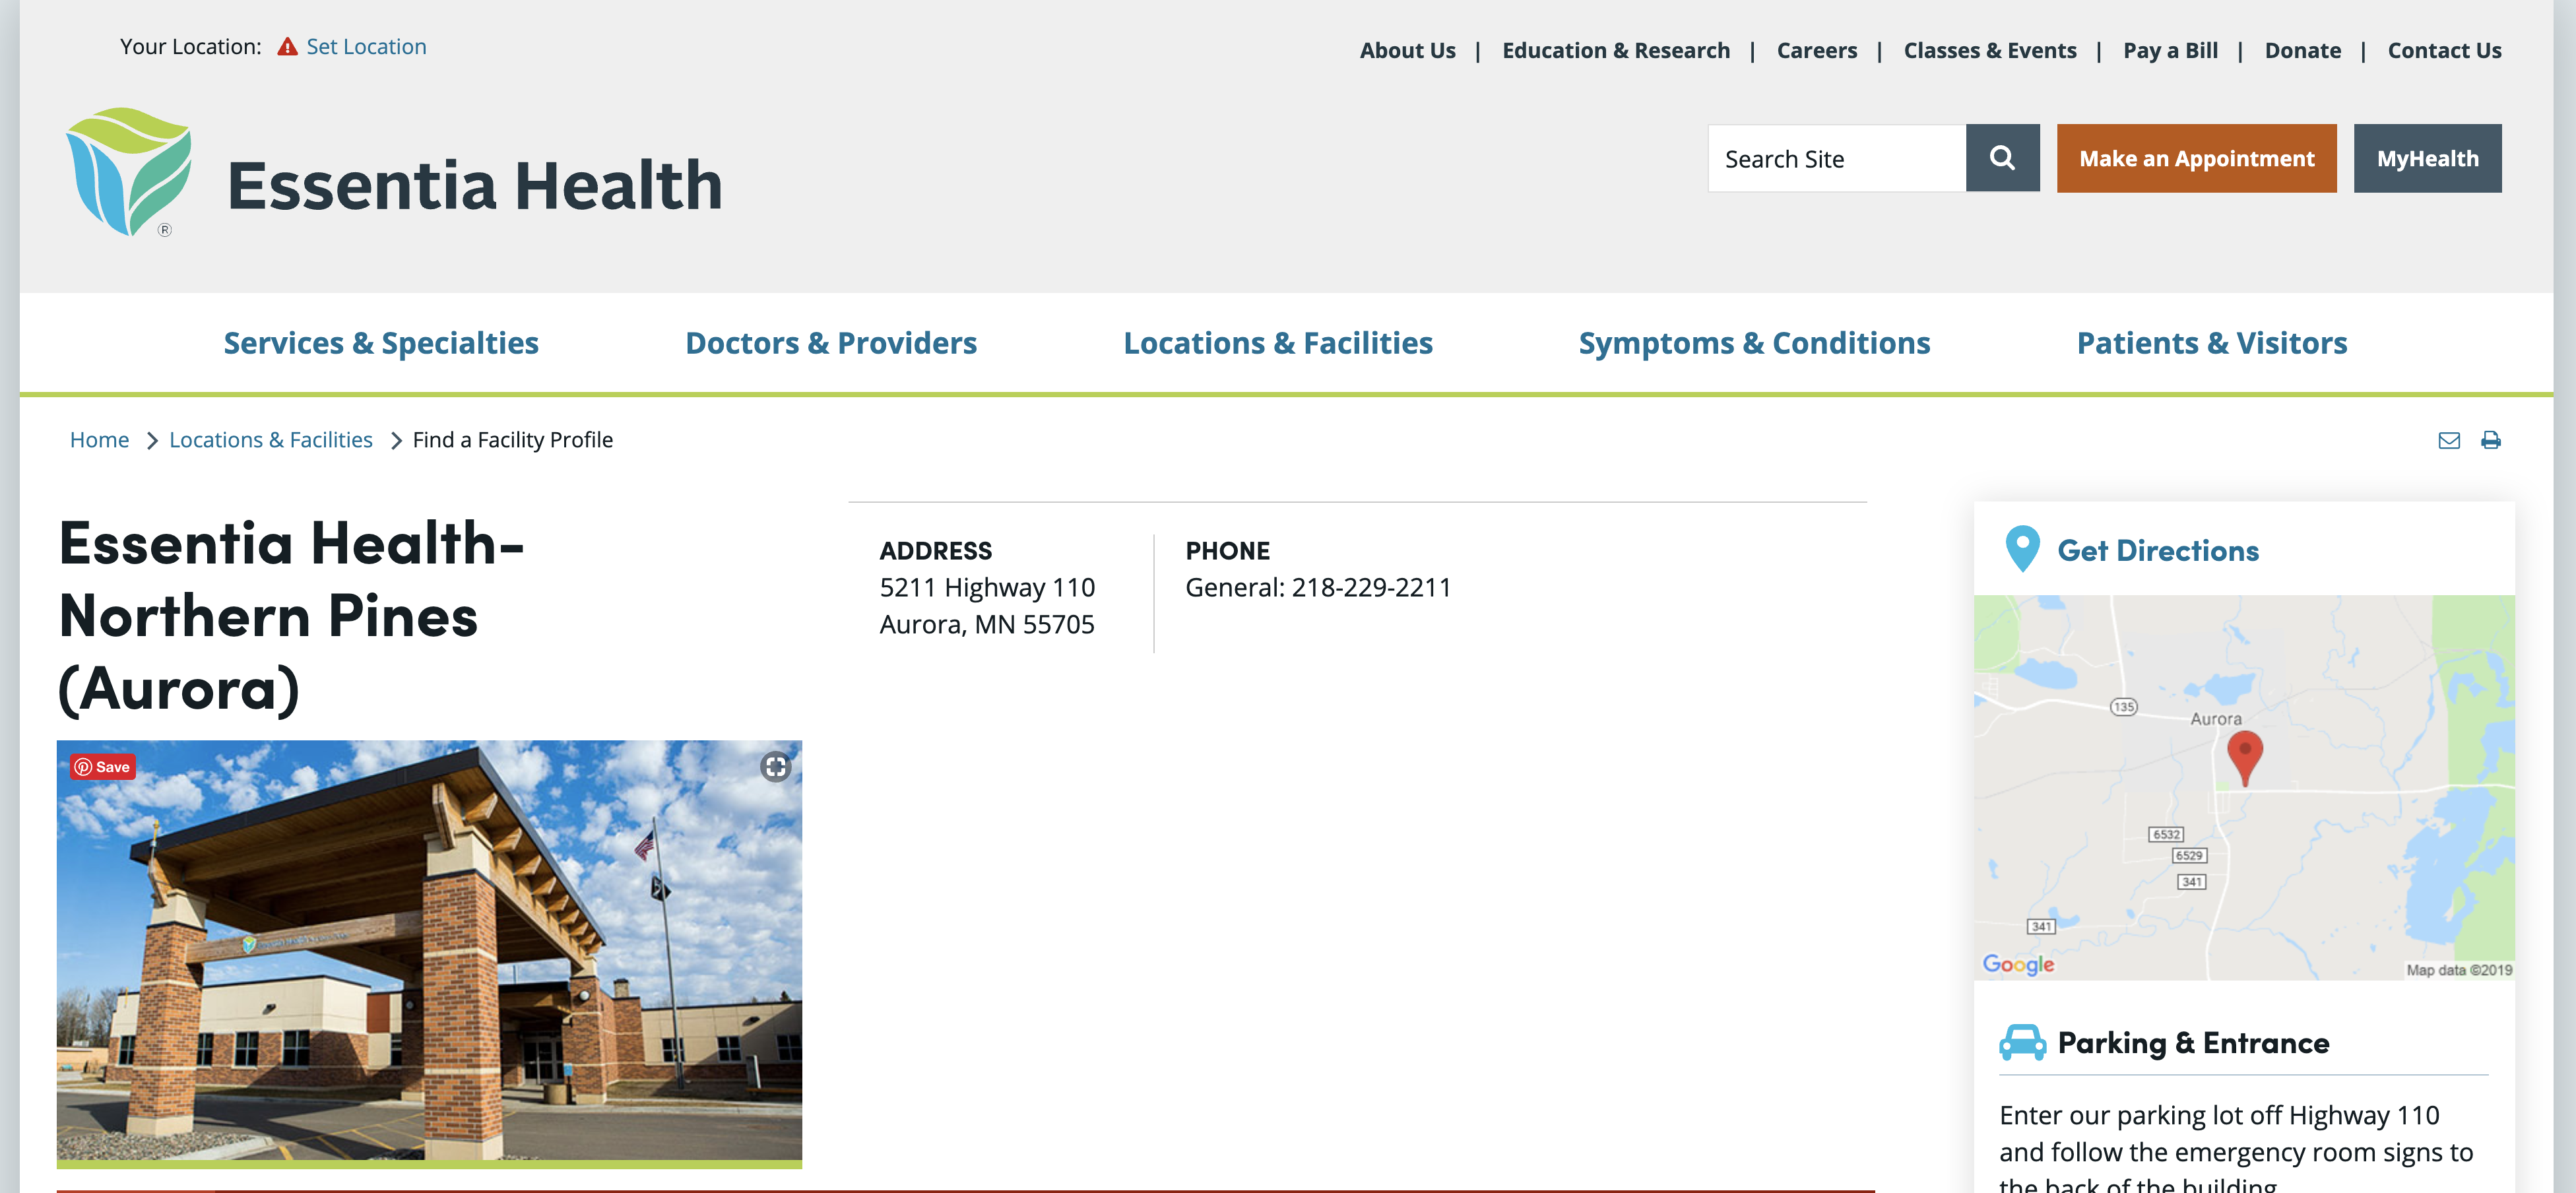This screenshot has height=1193, width=2576.
Task: Click Make an Appointment button
Action: pos(2196,158)
